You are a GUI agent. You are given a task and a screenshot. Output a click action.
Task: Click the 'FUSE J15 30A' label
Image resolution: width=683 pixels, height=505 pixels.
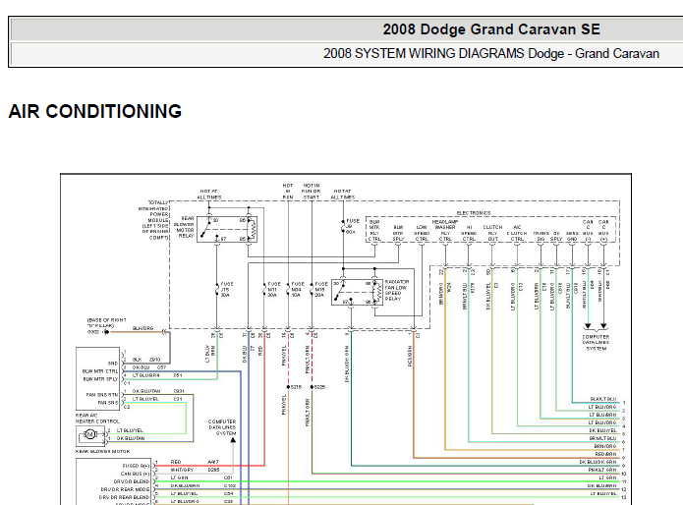tap(226, 290)
